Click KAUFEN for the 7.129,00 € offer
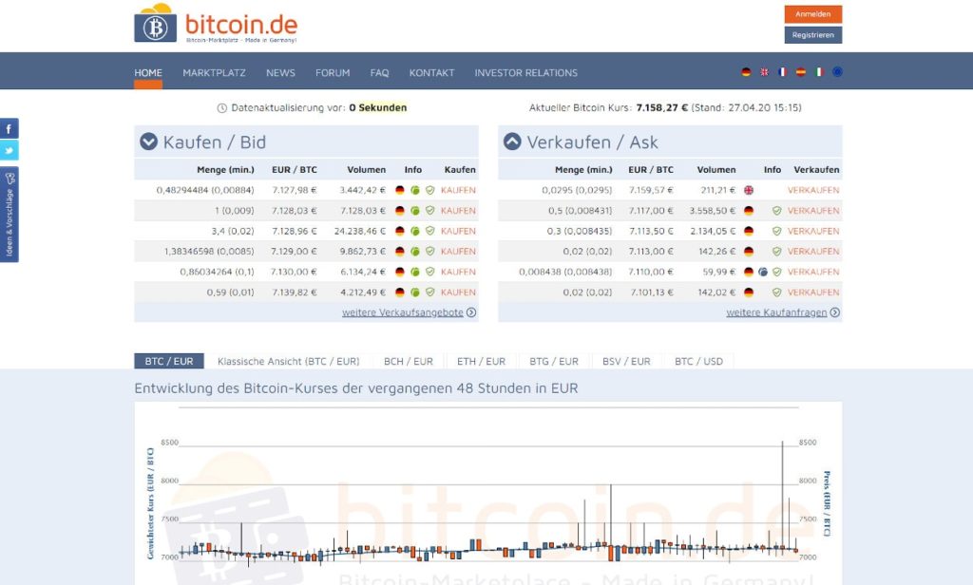973x585 pixels. coord(459,252)
